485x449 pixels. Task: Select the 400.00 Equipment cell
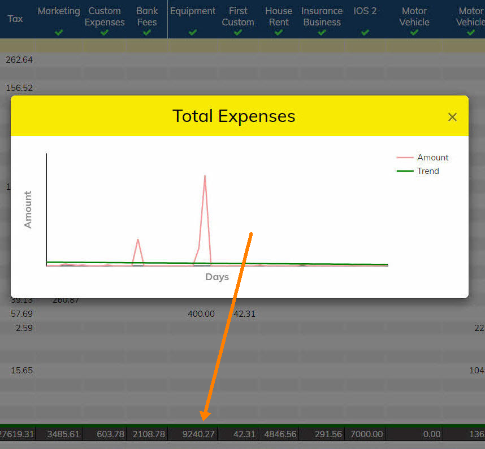(201, 313)
